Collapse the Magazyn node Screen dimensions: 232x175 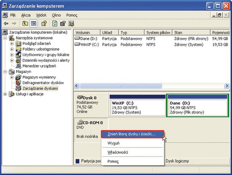point(5,72)
